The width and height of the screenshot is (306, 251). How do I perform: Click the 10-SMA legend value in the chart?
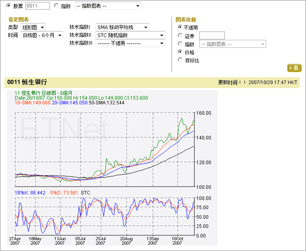33,103
